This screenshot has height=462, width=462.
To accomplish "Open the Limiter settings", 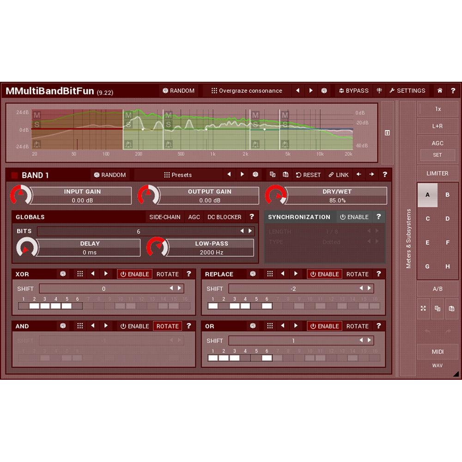I will (437, 173).
